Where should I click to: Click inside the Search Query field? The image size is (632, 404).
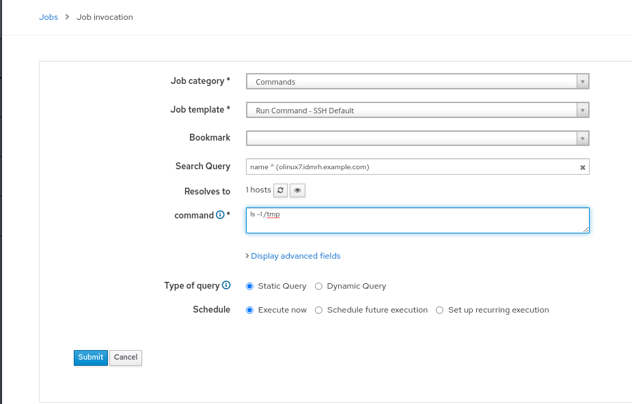click(x=410, y=167)
